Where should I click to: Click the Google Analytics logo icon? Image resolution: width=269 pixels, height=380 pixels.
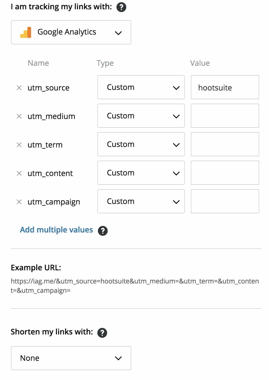26,32
